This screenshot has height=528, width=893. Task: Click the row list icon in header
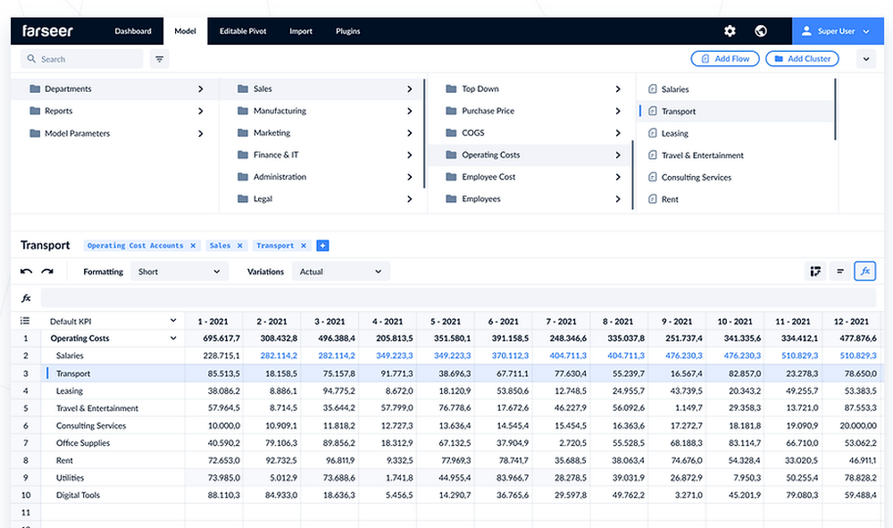(x=25, y=321)
